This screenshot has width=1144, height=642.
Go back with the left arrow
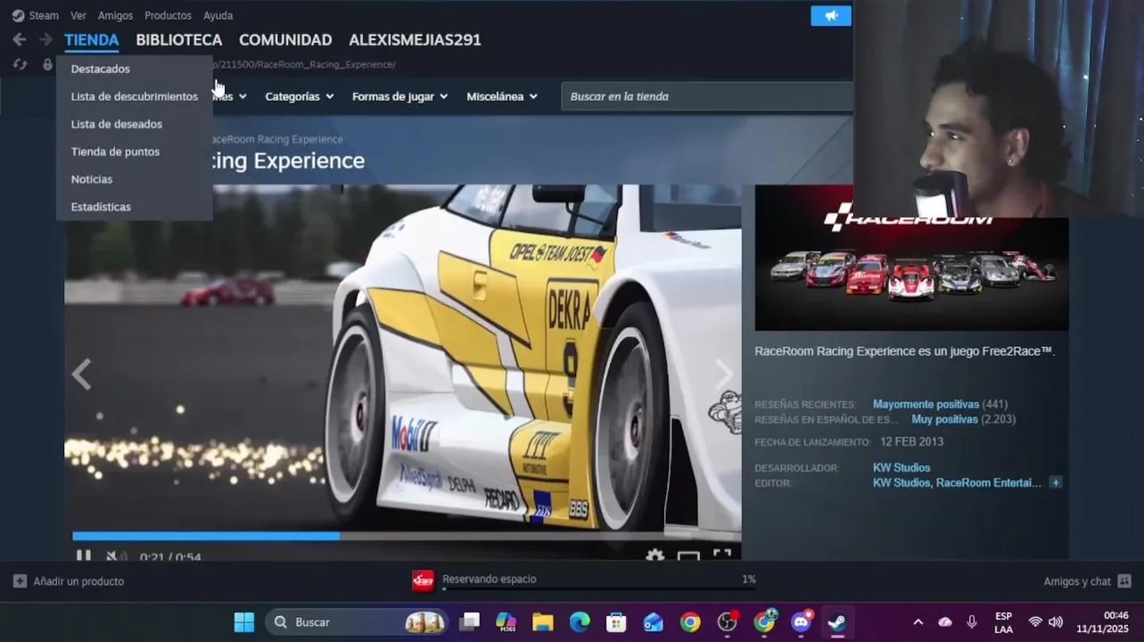pos(20,39)
